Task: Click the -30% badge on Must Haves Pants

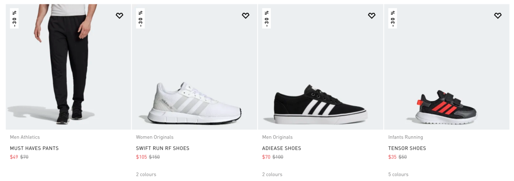Action: point(14,19)
